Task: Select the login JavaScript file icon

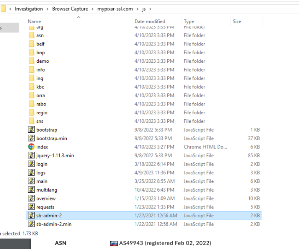Action: [31, 164]
